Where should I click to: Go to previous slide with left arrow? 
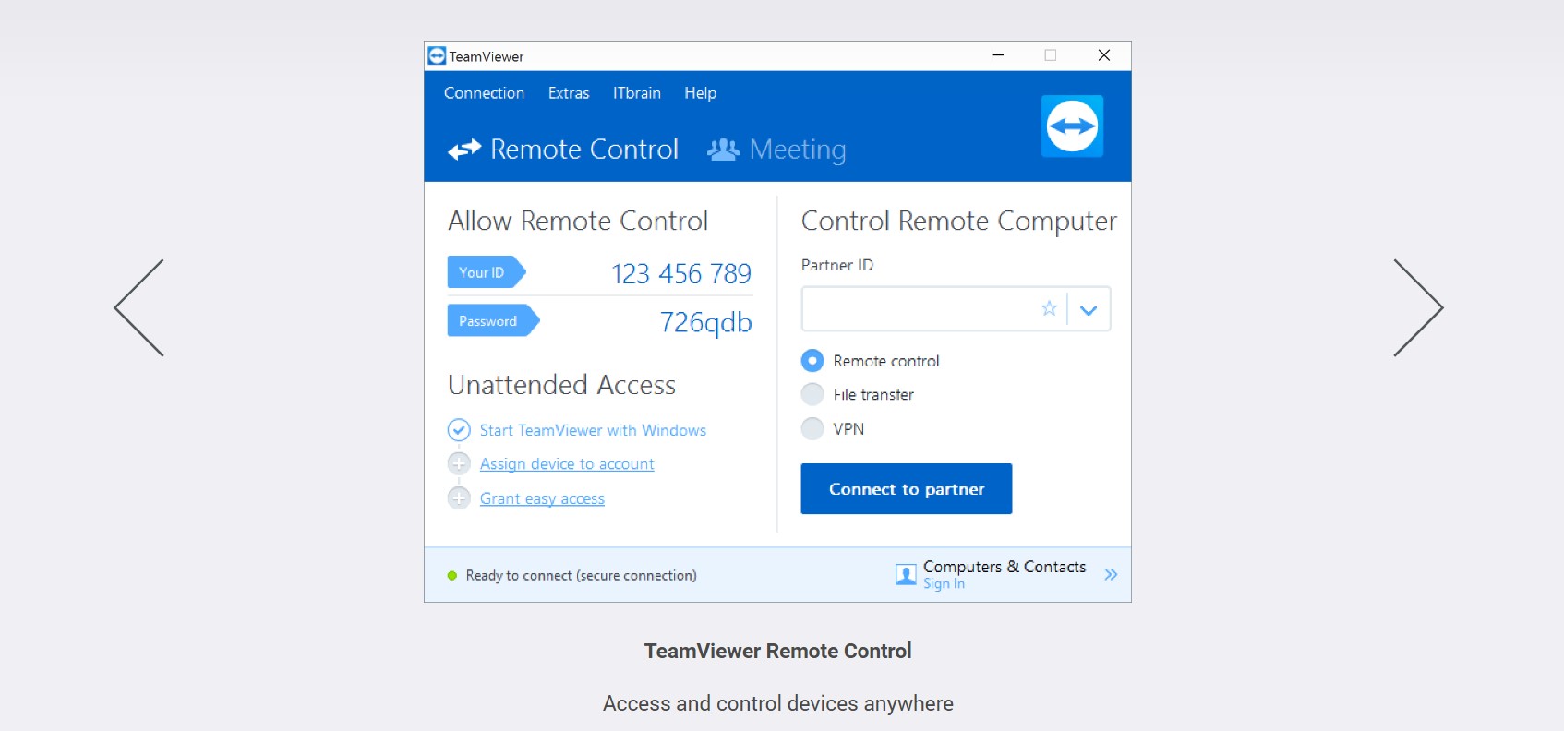[x=138, y=307]
